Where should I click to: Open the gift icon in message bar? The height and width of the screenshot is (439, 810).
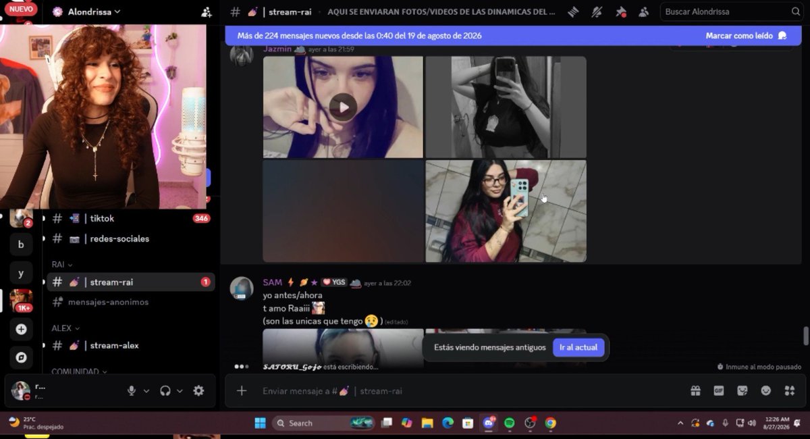tap(695, 390)
